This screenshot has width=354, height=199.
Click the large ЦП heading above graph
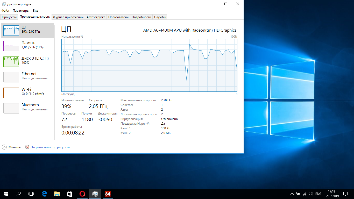66,29
